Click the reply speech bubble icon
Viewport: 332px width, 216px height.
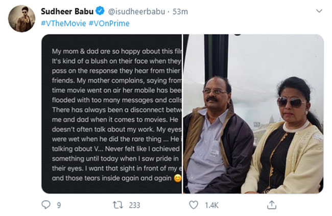(x=46, y=205)
